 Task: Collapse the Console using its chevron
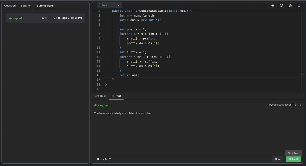110,159
